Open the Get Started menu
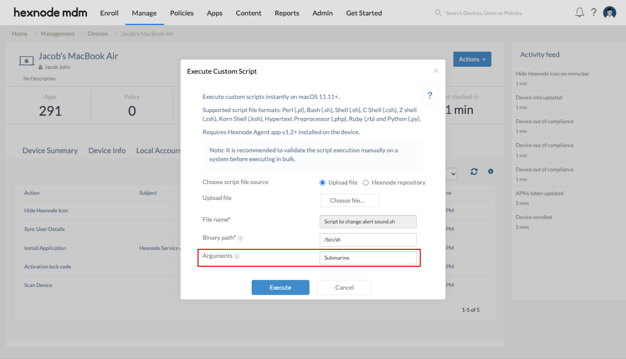626x359 pixels. pos(364,13)
